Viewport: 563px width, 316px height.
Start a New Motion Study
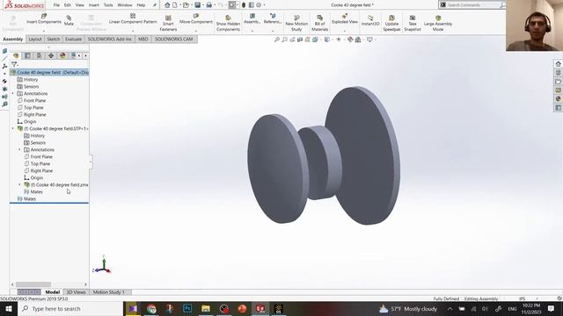click(x=296, y=24)
